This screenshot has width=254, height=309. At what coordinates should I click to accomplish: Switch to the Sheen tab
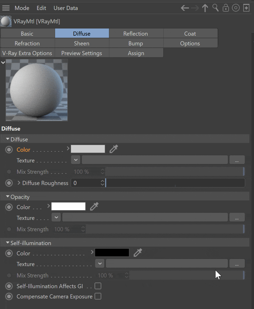tap(82, 43)
